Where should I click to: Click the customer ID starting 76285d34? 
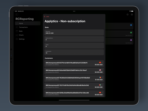[x=68, y=78]
